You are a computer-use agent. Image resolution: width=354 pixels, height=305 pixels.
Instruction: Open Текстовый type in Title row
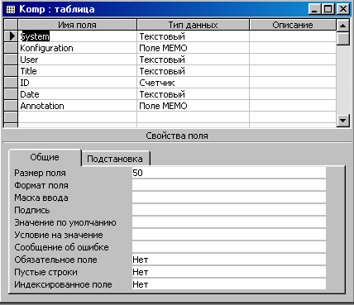click(x=193, y=71)
